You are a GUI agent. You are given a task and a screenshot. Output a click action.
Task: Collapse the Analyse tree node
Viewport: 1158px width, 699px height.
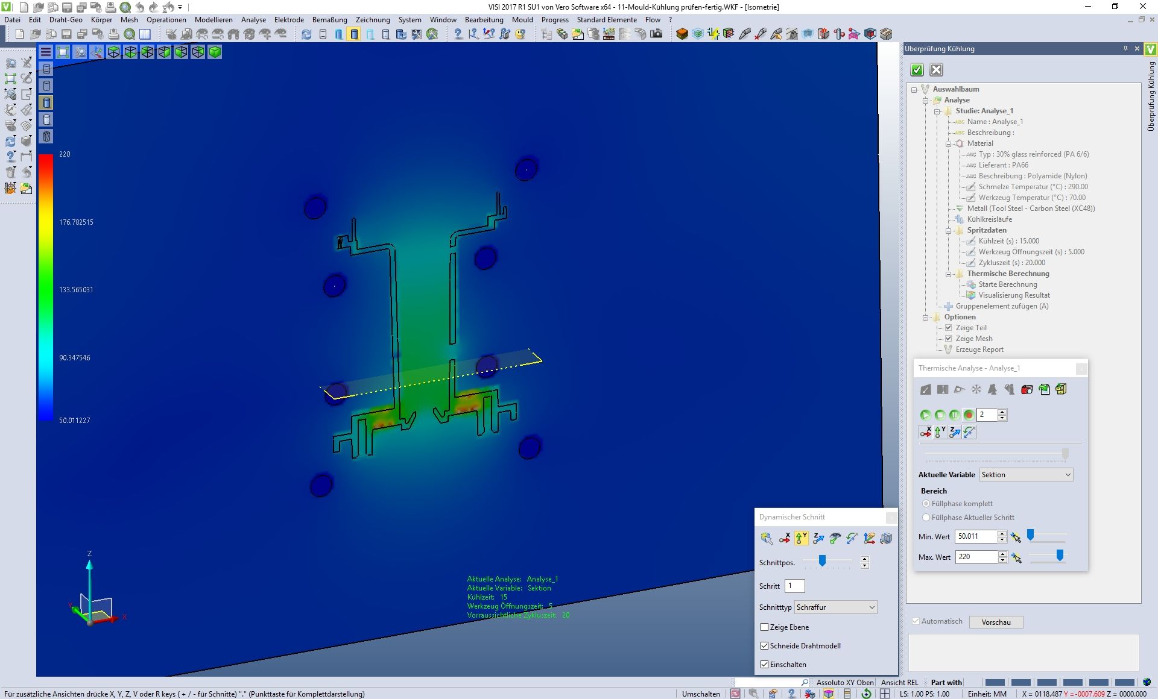[926, 100]
